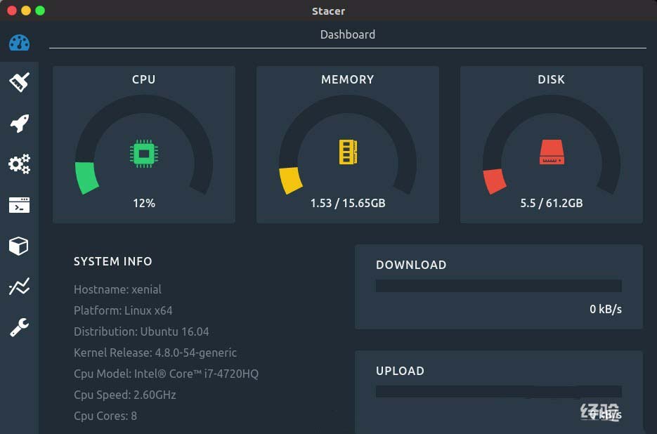657x434 pixels.
Task: Open Processes terminal window icon
Action: tap(19, 205)
